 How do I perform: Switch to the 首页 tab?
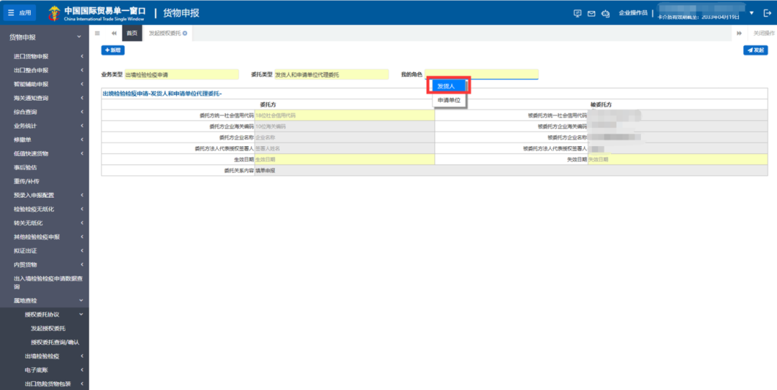pos(132,33)
